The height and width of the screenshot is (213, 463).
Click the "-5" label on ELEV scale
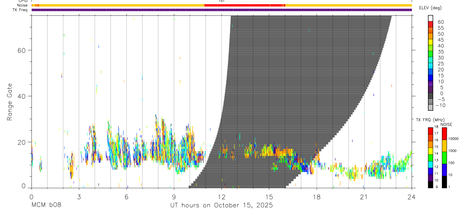tap(440, 99)
